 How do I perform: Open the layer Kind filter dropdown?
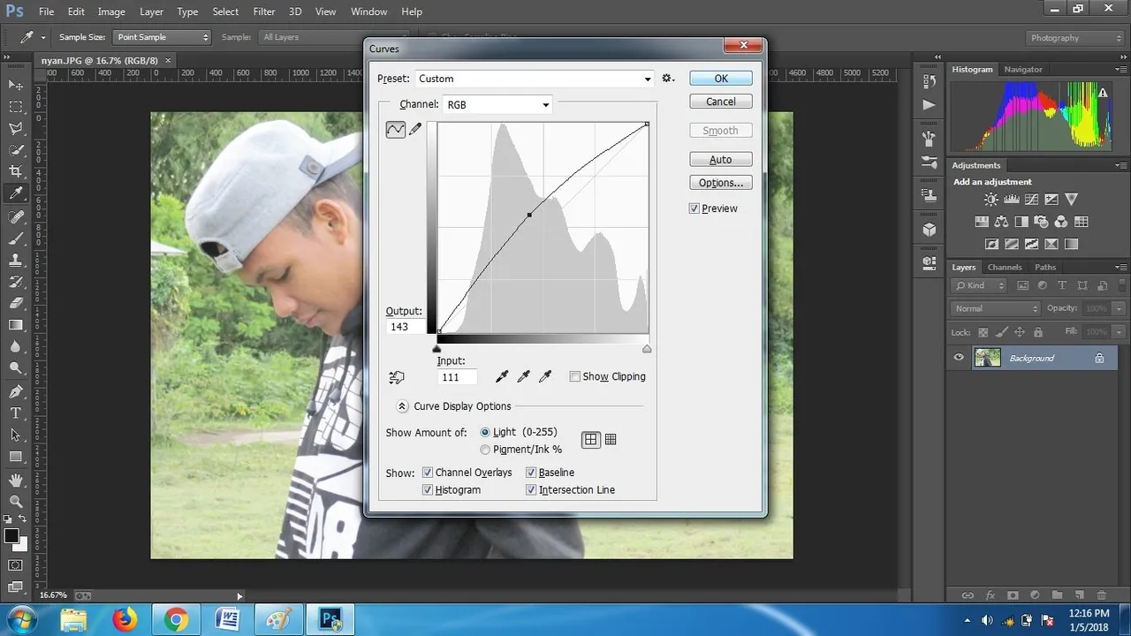980,285
